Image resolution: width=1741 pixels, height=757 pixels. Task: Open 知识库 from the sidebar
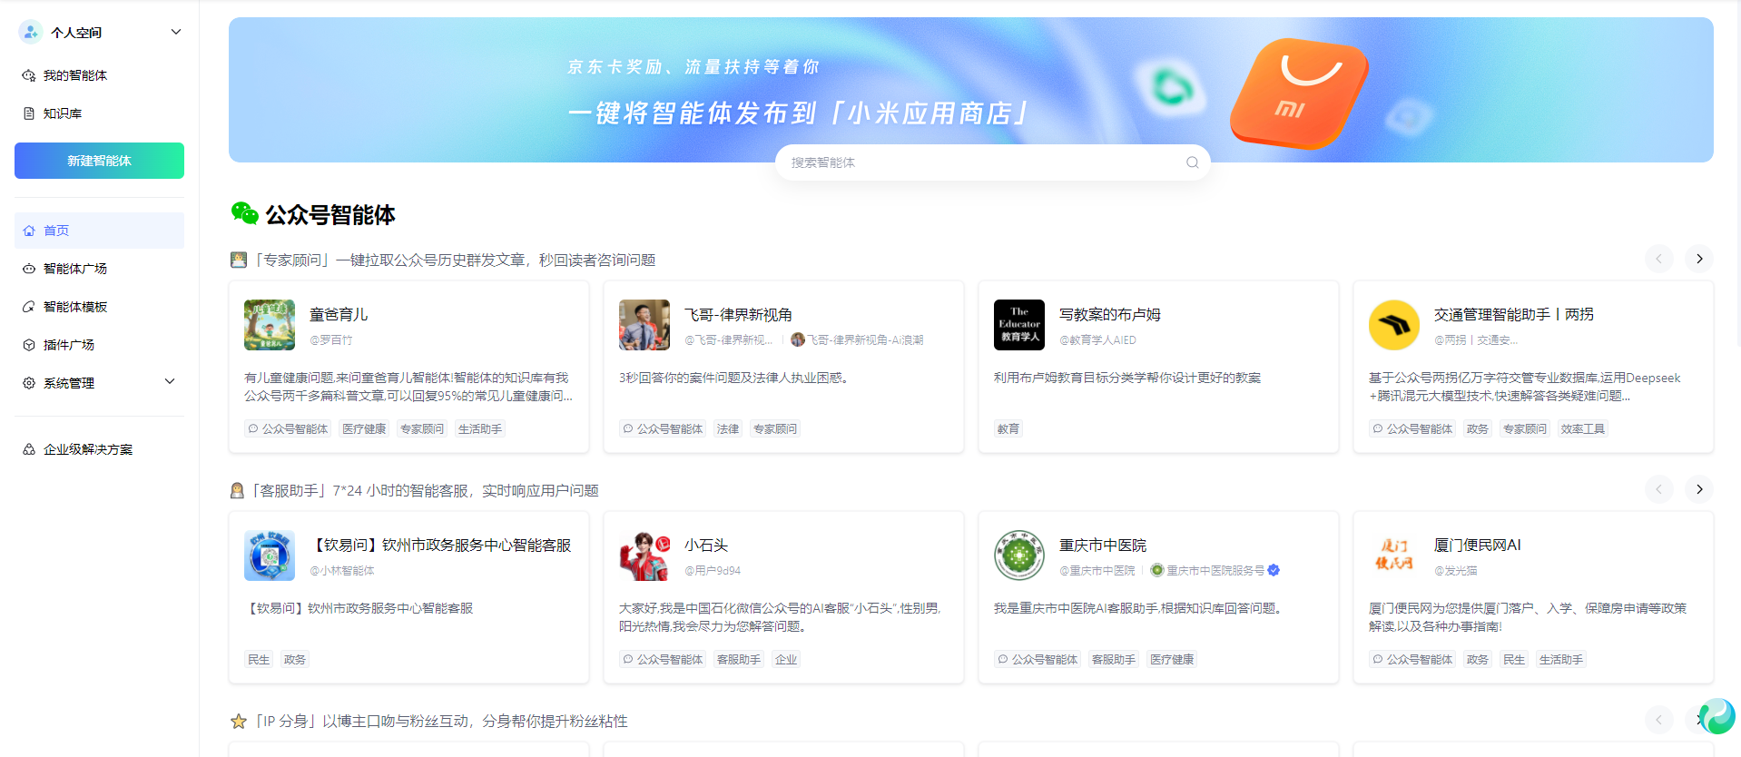pyautogui.click(x=63, y=113)
